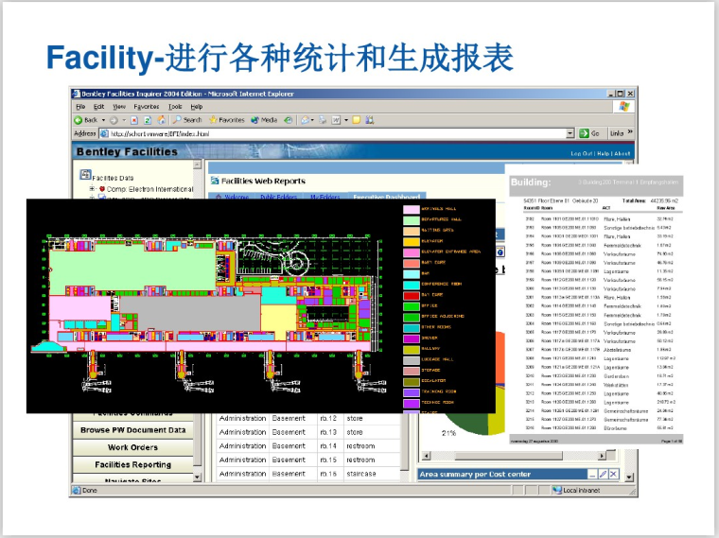Click the Refresh page icon
This screenshot has width=719, height=538.
148,120
